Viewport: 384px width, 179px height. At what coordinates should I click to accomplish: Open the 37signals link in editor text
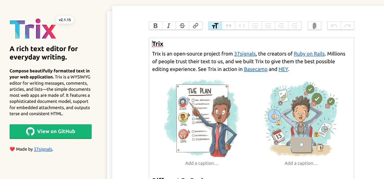point(245,54)
